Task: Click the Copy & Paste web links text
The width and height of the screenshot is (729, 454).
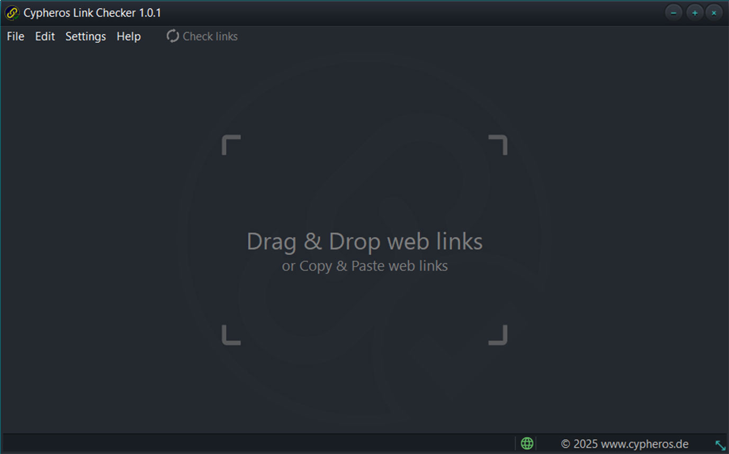Action: pyautogui.click(x=364, y=266)
